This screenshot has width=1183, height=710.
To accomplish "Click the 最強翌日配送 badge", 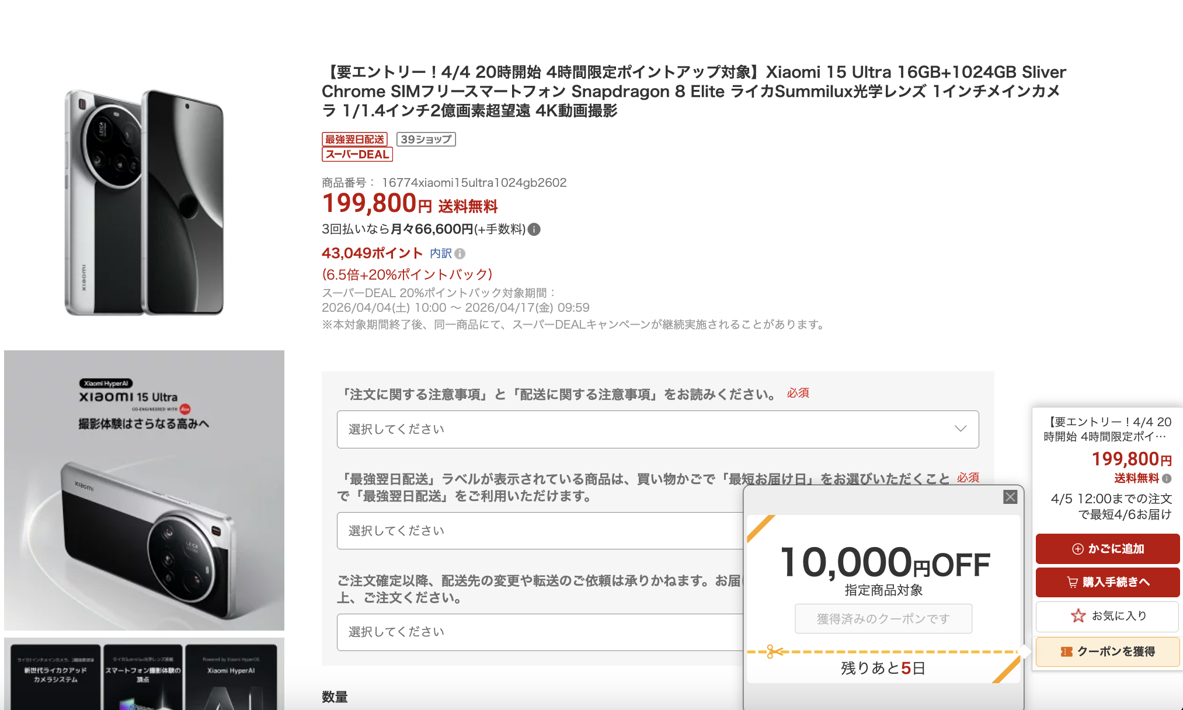I will point(355,139).
